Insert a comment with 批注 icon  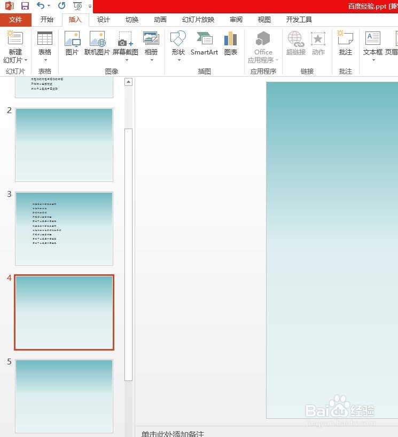pos(345,38)
